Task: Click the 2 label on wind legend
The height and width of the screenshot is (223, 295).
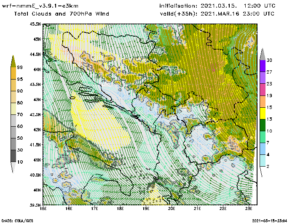Action: (x=268, y=167)
